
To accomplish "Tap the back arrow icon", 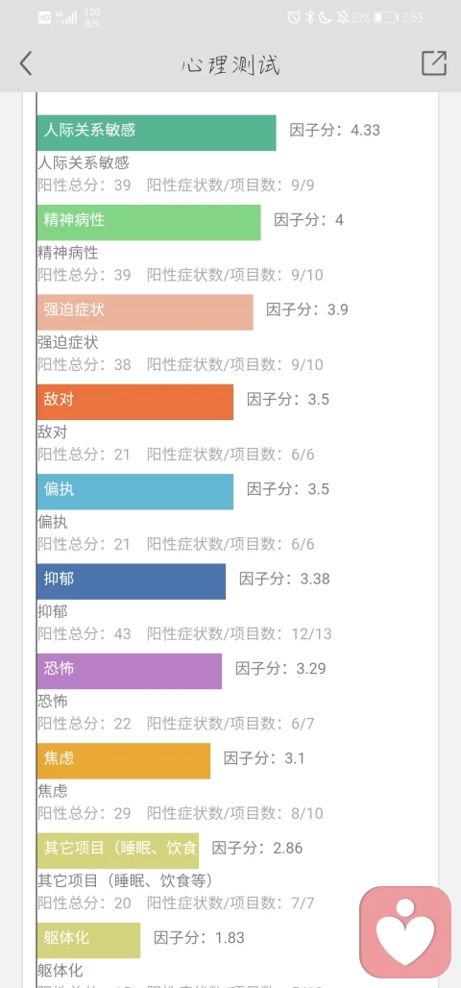I will click(x=25, y=63).
